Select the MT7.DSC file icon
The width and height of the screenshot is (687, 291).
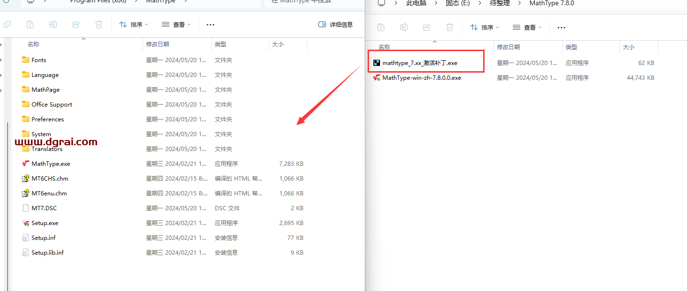(26, 208)
